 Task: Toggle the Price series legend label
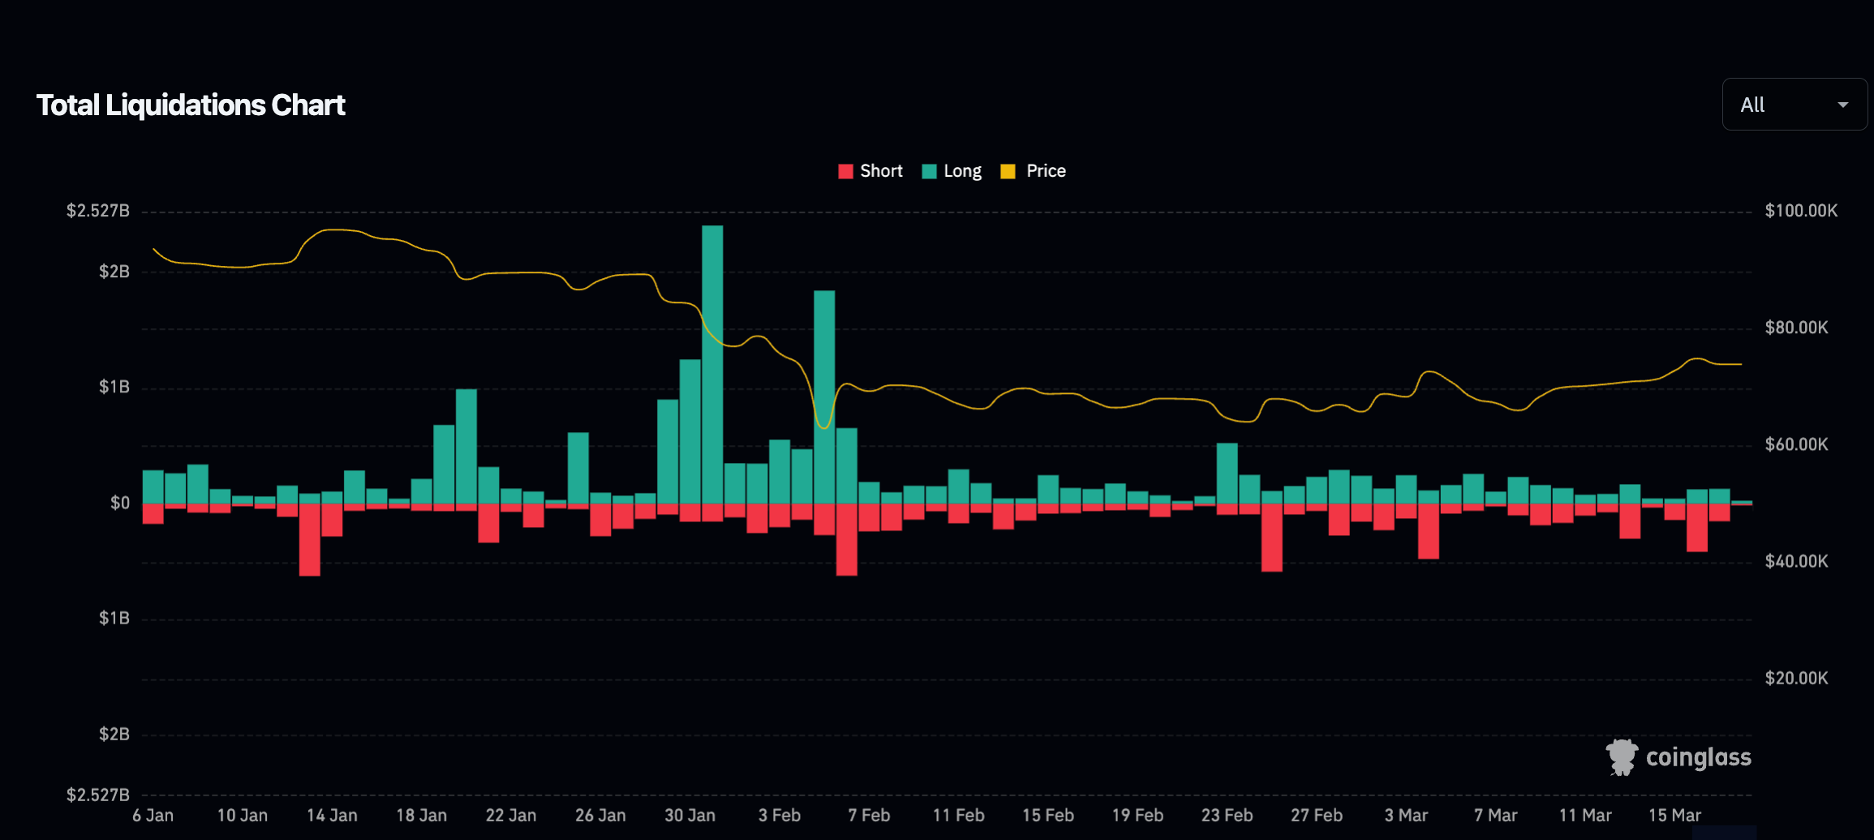coord(1046,171)
